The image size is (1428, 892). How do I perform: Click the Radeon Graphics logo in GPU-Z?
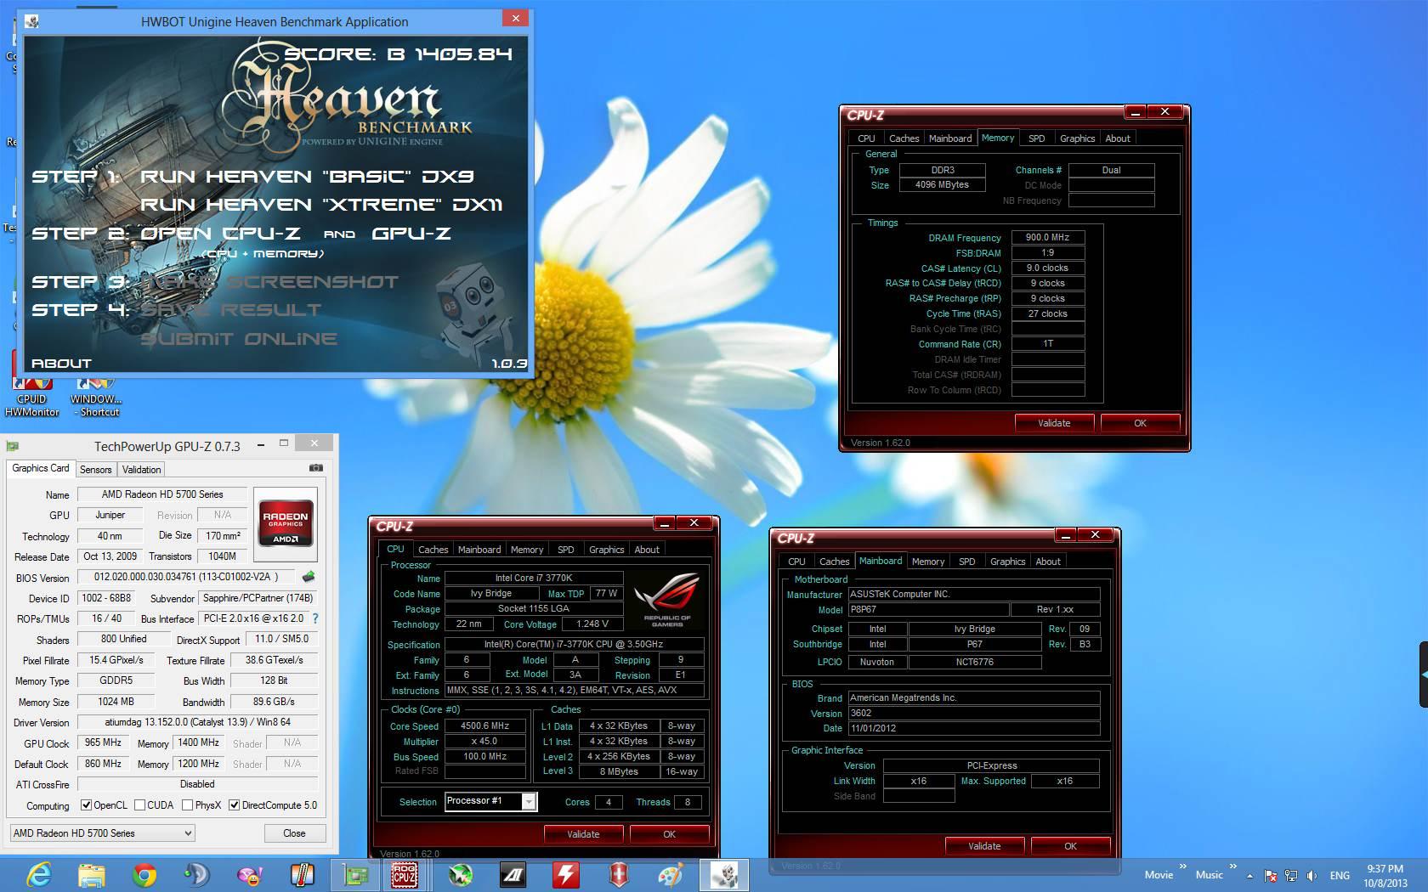286,524
